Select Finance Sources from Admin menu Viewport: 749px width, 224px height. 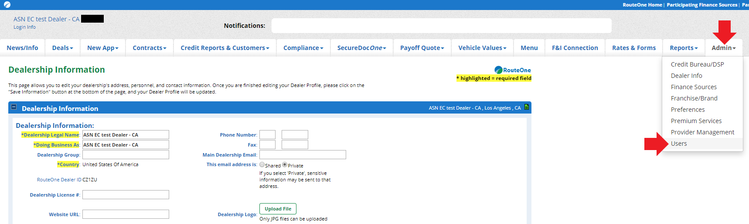pyautogui.click(x=694, y=87)
